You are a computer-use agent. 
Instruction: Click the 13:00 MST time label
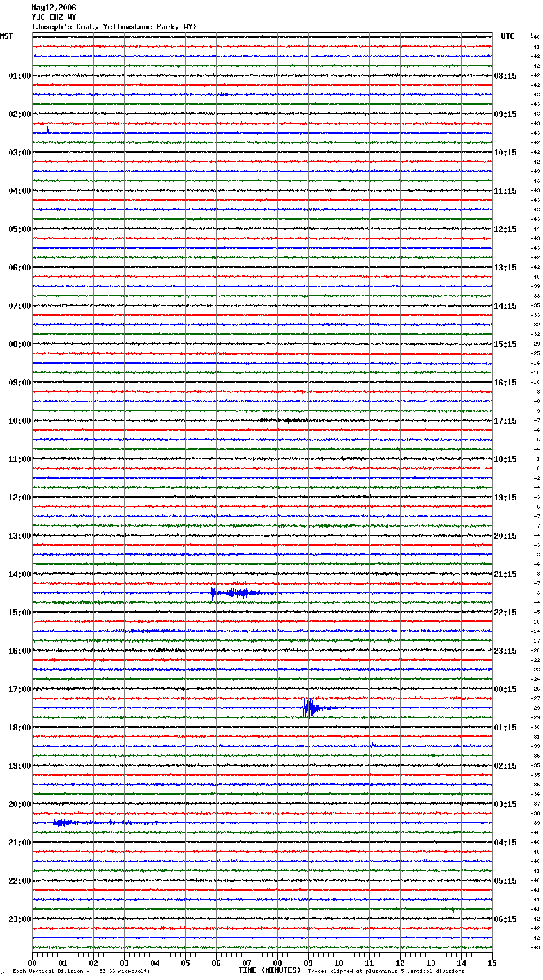coord(19,536)
